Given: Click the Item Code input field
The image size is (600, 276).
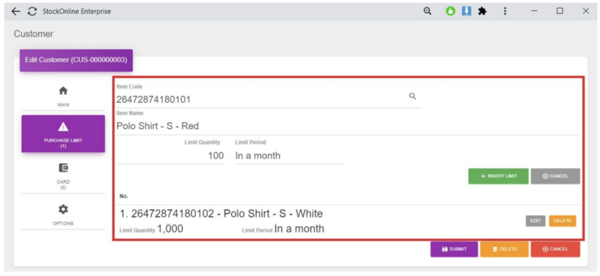Looking at the screenshot, I should pyautogui.click(x=258, y=99).
